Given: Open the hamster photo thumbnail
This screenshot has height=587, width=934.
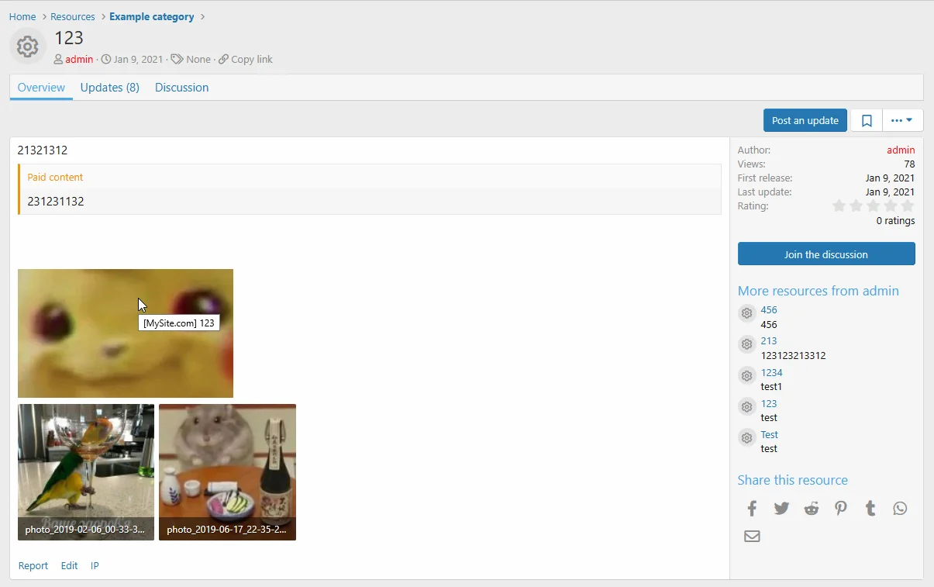Looking at the screenshot, I should point(227,471).
